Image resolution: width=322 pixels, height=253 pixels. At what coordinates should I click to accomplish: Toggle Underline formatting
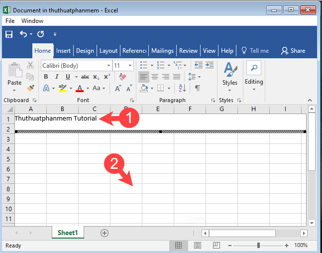click(68, 77)
